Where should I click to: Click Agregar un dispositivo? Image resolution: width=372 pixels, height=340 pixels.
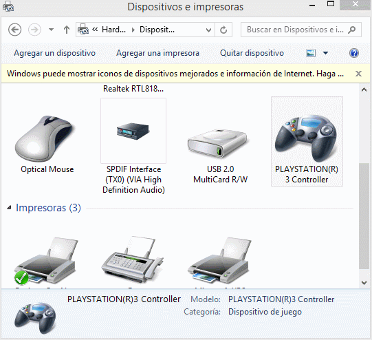54,53
